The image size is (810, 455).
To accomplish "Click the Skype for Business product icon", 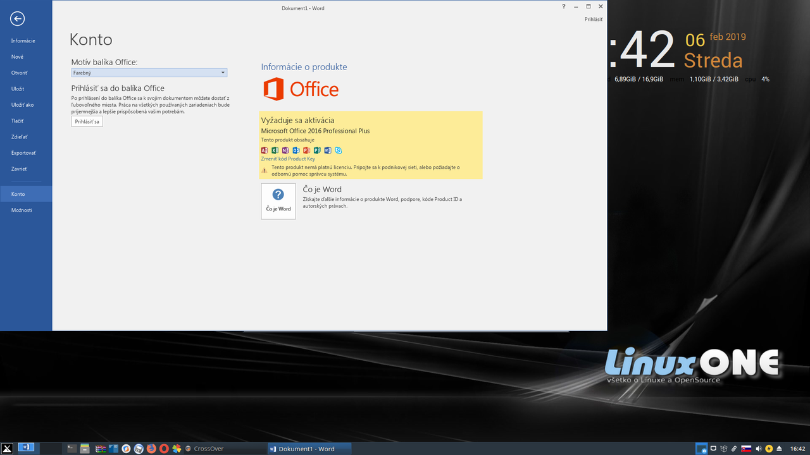I will [339, 150].
